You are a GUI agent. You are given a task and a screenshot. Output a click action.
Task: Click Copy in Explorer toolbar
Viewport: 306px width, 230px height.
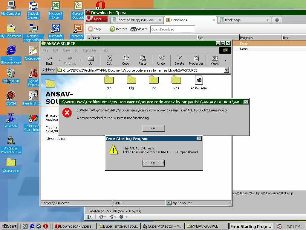126,60
